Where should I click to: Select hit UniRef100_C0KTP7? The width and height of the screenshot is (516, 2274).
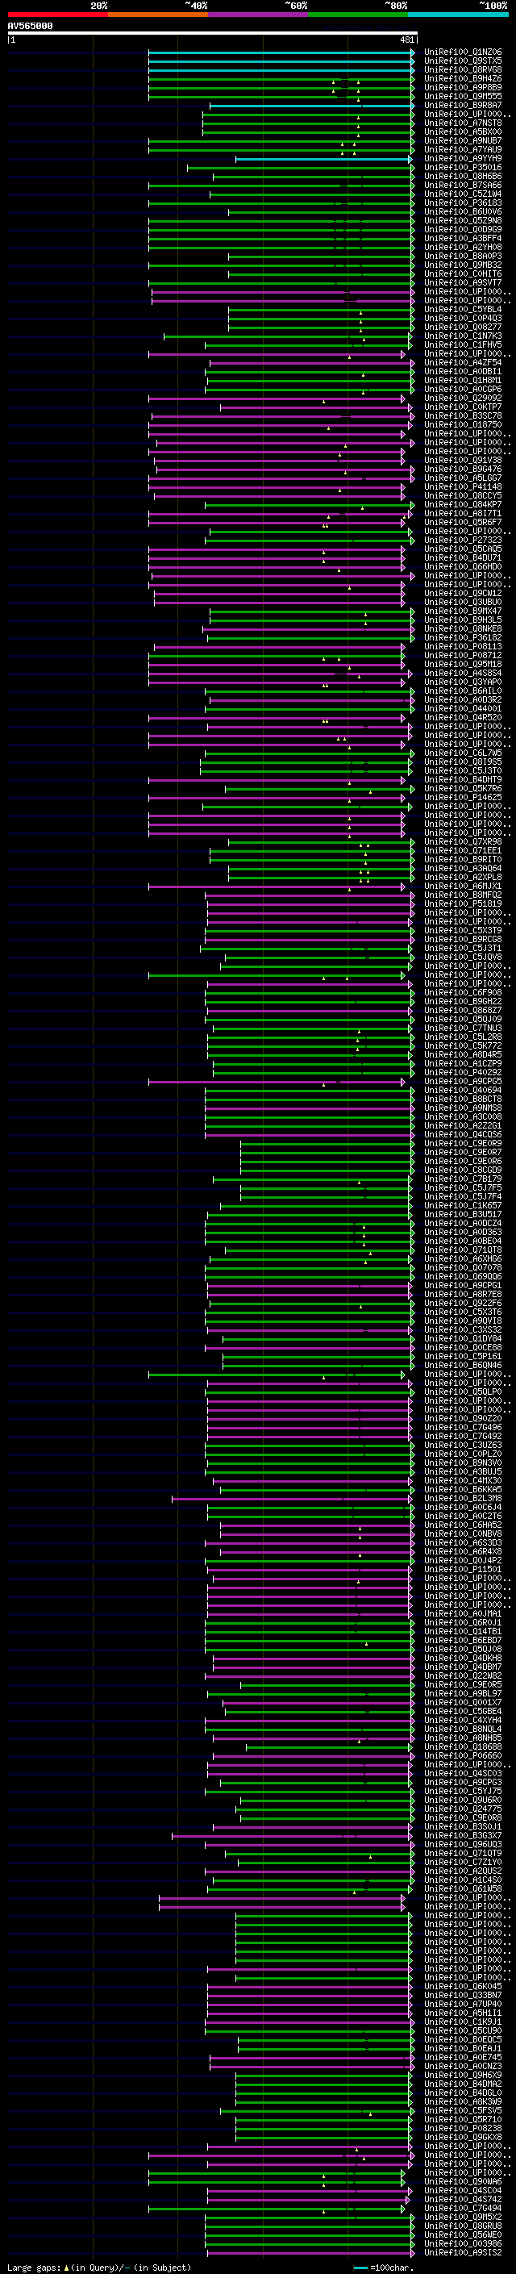tap(462, 407)
